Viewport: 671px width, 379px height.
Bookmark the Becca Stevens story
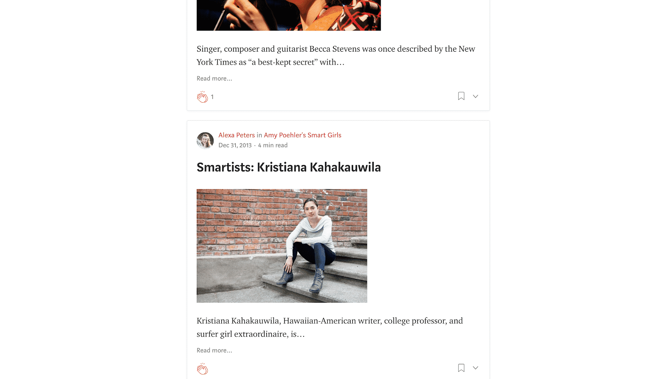[461, 96]
